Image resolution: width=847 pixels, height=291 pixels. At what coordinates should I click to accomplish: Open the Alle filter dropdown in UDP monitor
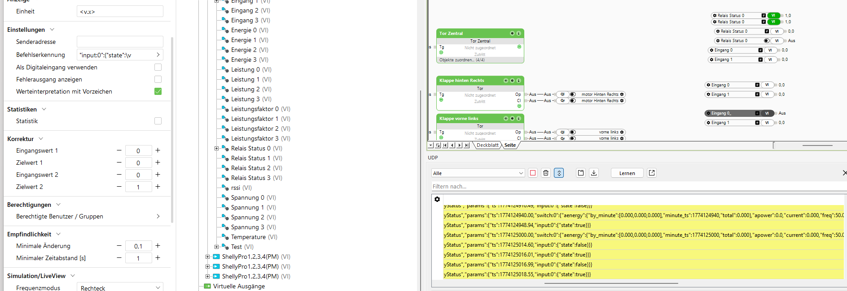click(478, 173)
